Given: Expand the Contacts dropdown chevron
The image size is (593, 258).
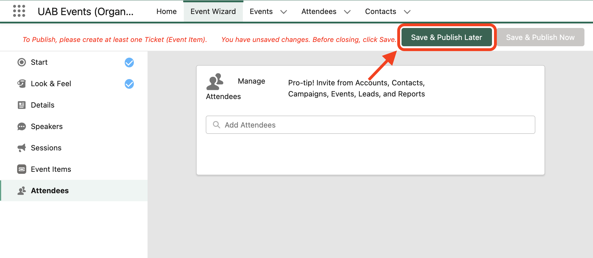Looking at the screenshot, I should (x=407, y=12).
